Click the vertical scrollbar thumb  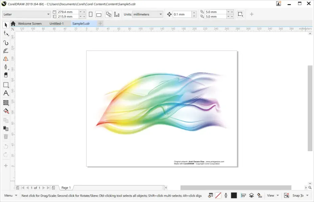(x=310, y=108)
